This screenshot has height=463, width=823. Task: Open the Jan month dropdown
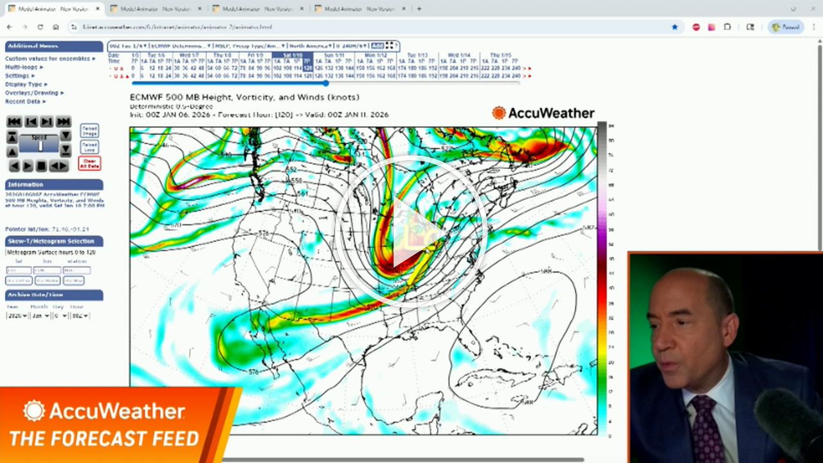click(x=41, y=316)
